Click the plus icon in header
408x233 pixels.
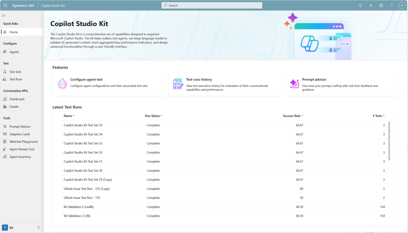pyautogui.click(x=371, y=6)
